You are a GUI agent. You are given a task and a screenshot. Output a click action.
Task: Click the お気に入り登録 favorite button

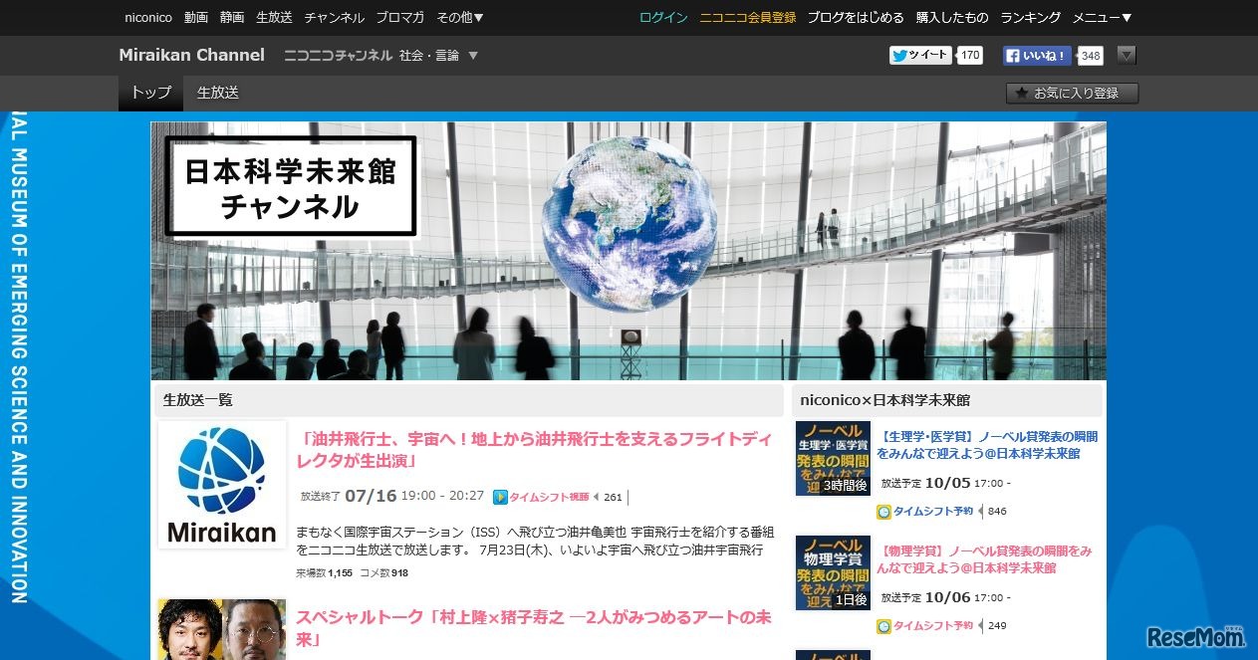click(1071, 93)
